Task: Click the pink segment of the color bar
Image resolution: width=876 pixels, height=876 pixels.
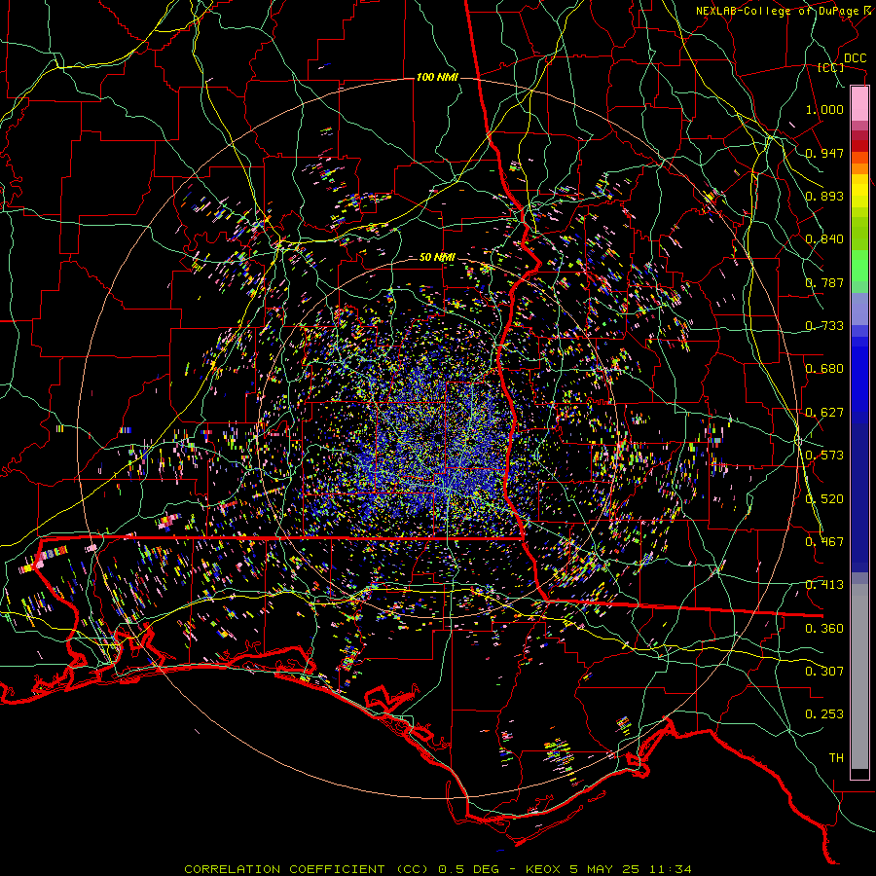Action: point(859,104)
